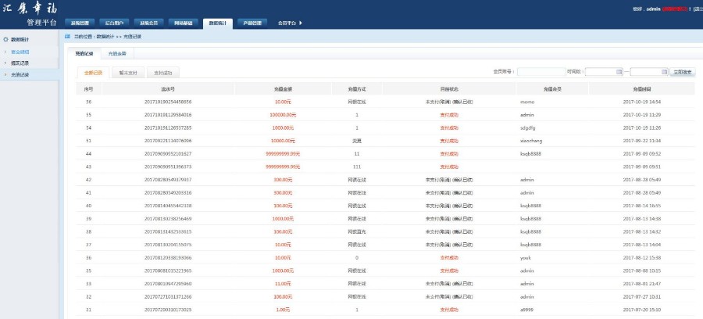The height and width of the screenshot is (319, 703).
Task: Click member name momo
Action: [527, 102]
